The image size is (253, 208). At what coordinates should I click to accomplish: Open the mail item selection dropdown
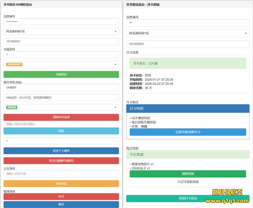61,107
